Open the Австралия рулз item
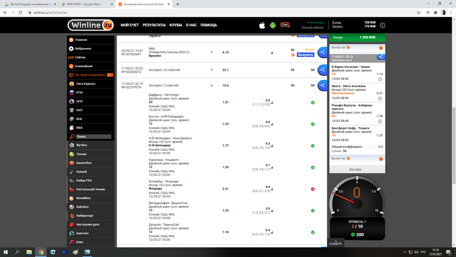The width and height of the screenshot is (456, 257). 91,225
